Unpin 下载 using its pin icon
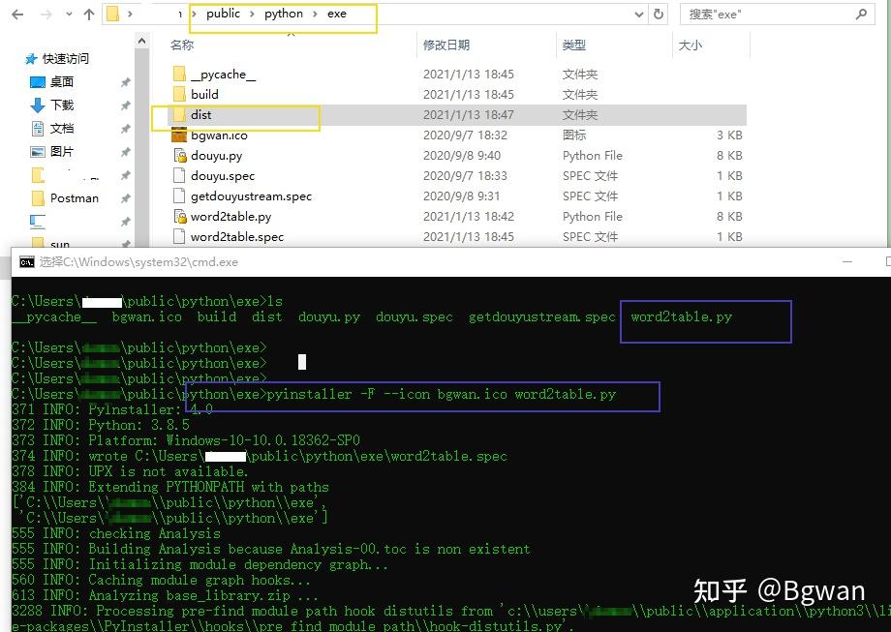This screenshot has height=632, width=891. tap(126, 105)
